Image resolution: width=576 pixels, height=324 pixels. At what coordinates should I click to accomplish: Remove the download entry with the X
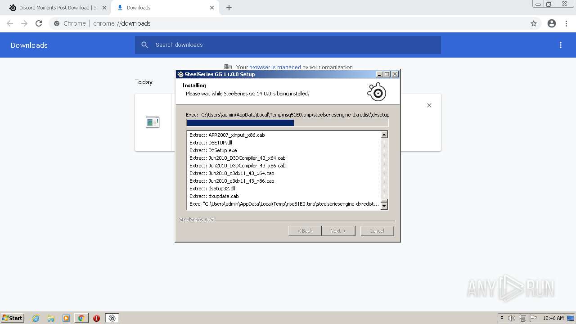coord(429,105)
